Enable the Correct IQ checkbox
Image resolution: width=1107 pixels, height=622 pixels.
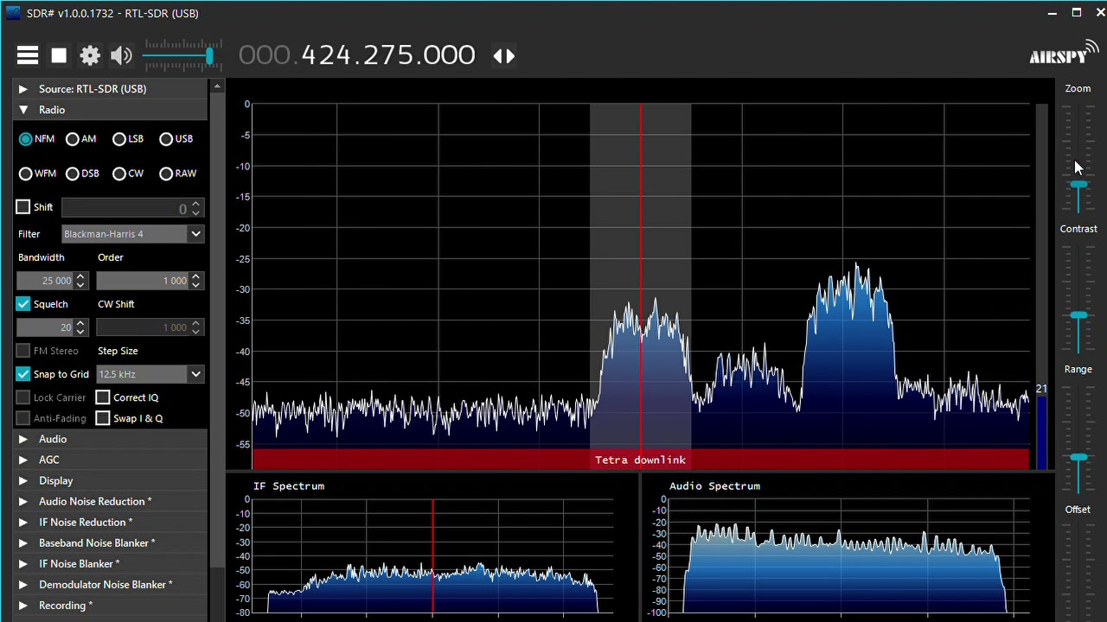pos(103,397)
